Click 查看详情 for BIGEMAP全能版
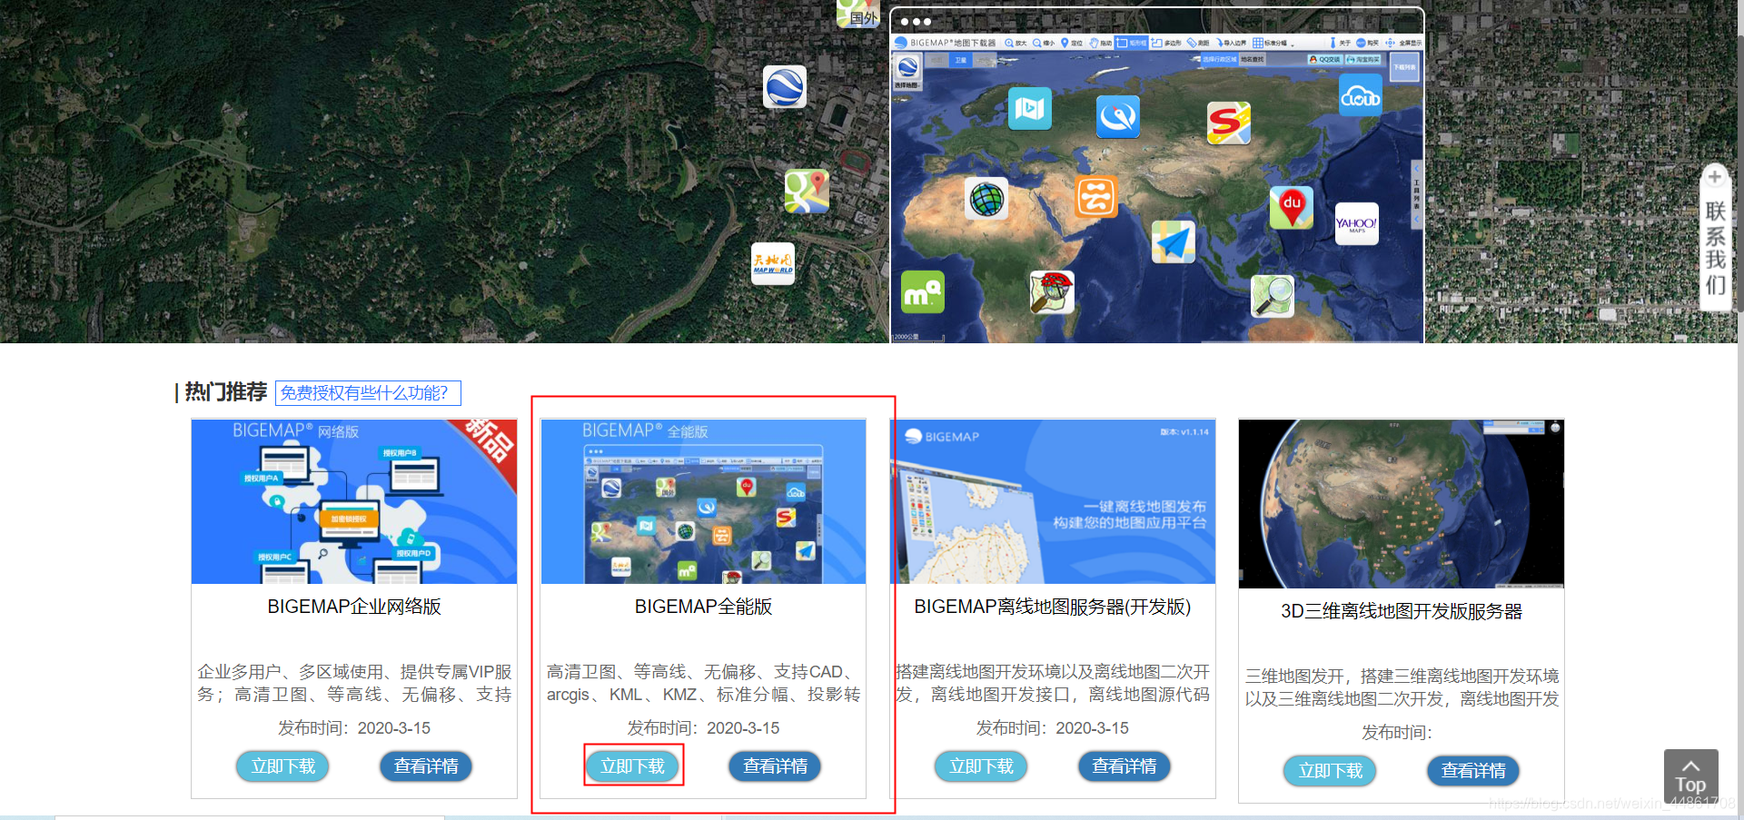The height and width of the screenshot is (820, 1744). 775,766
